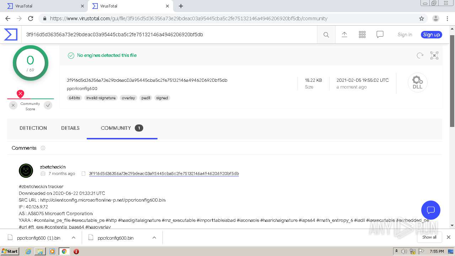Click the volume speaker tray icon
The width and height of the screenshot is (455, 256).
[x=404, y=251]
